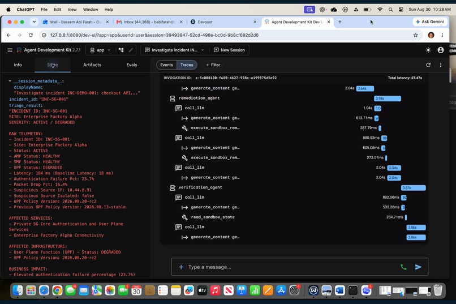Switch to the State tab
The image size is (456, 304).
click(x=53, y=65)
